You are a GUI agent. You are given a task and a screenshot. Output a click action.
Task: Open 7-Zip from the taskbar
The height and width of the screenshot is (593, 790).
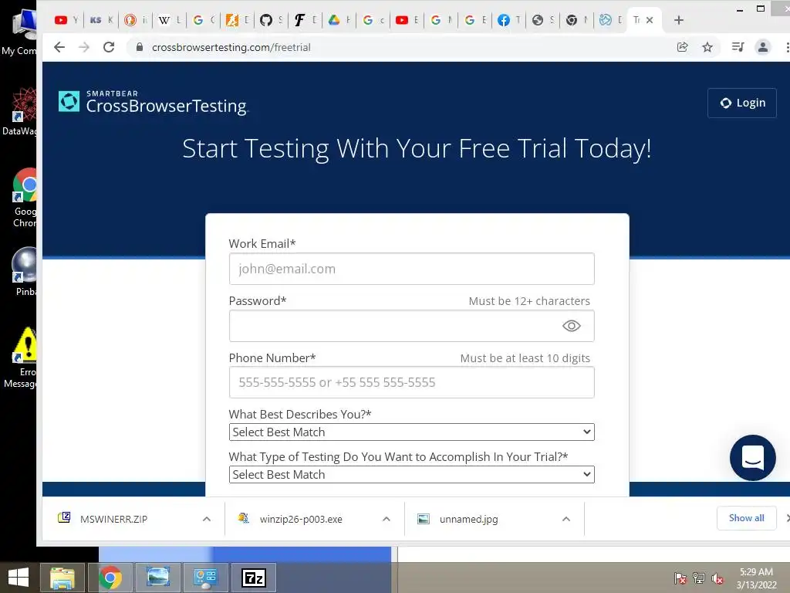point(253,578)
